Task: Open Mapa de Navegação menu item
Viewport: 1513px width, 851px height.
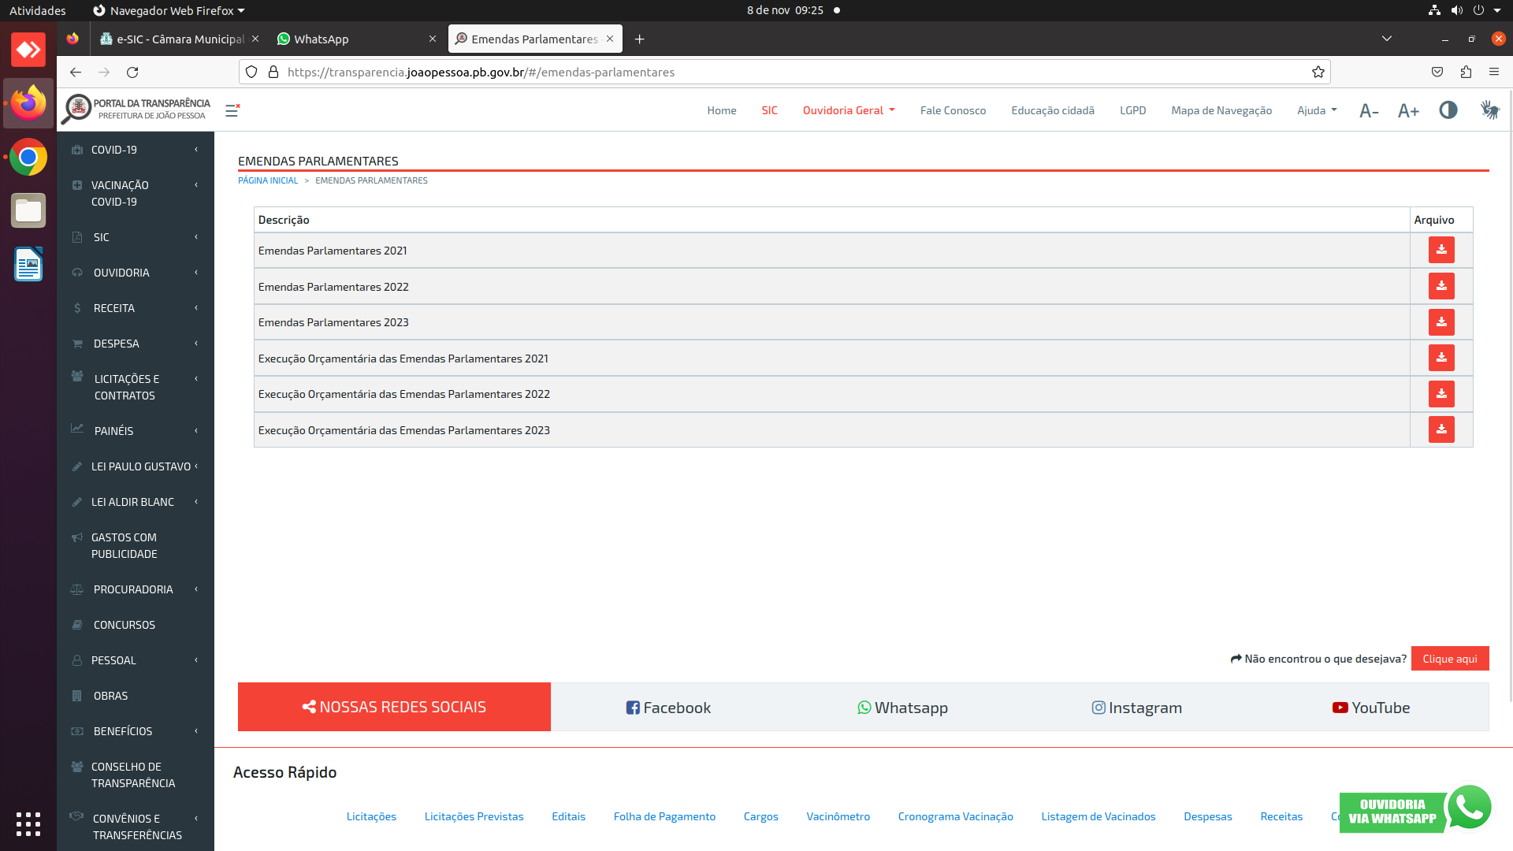Action: tap(1221, 110)
